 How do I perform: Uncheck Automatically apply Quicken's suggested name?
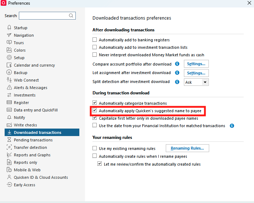[x=95, y=110]
